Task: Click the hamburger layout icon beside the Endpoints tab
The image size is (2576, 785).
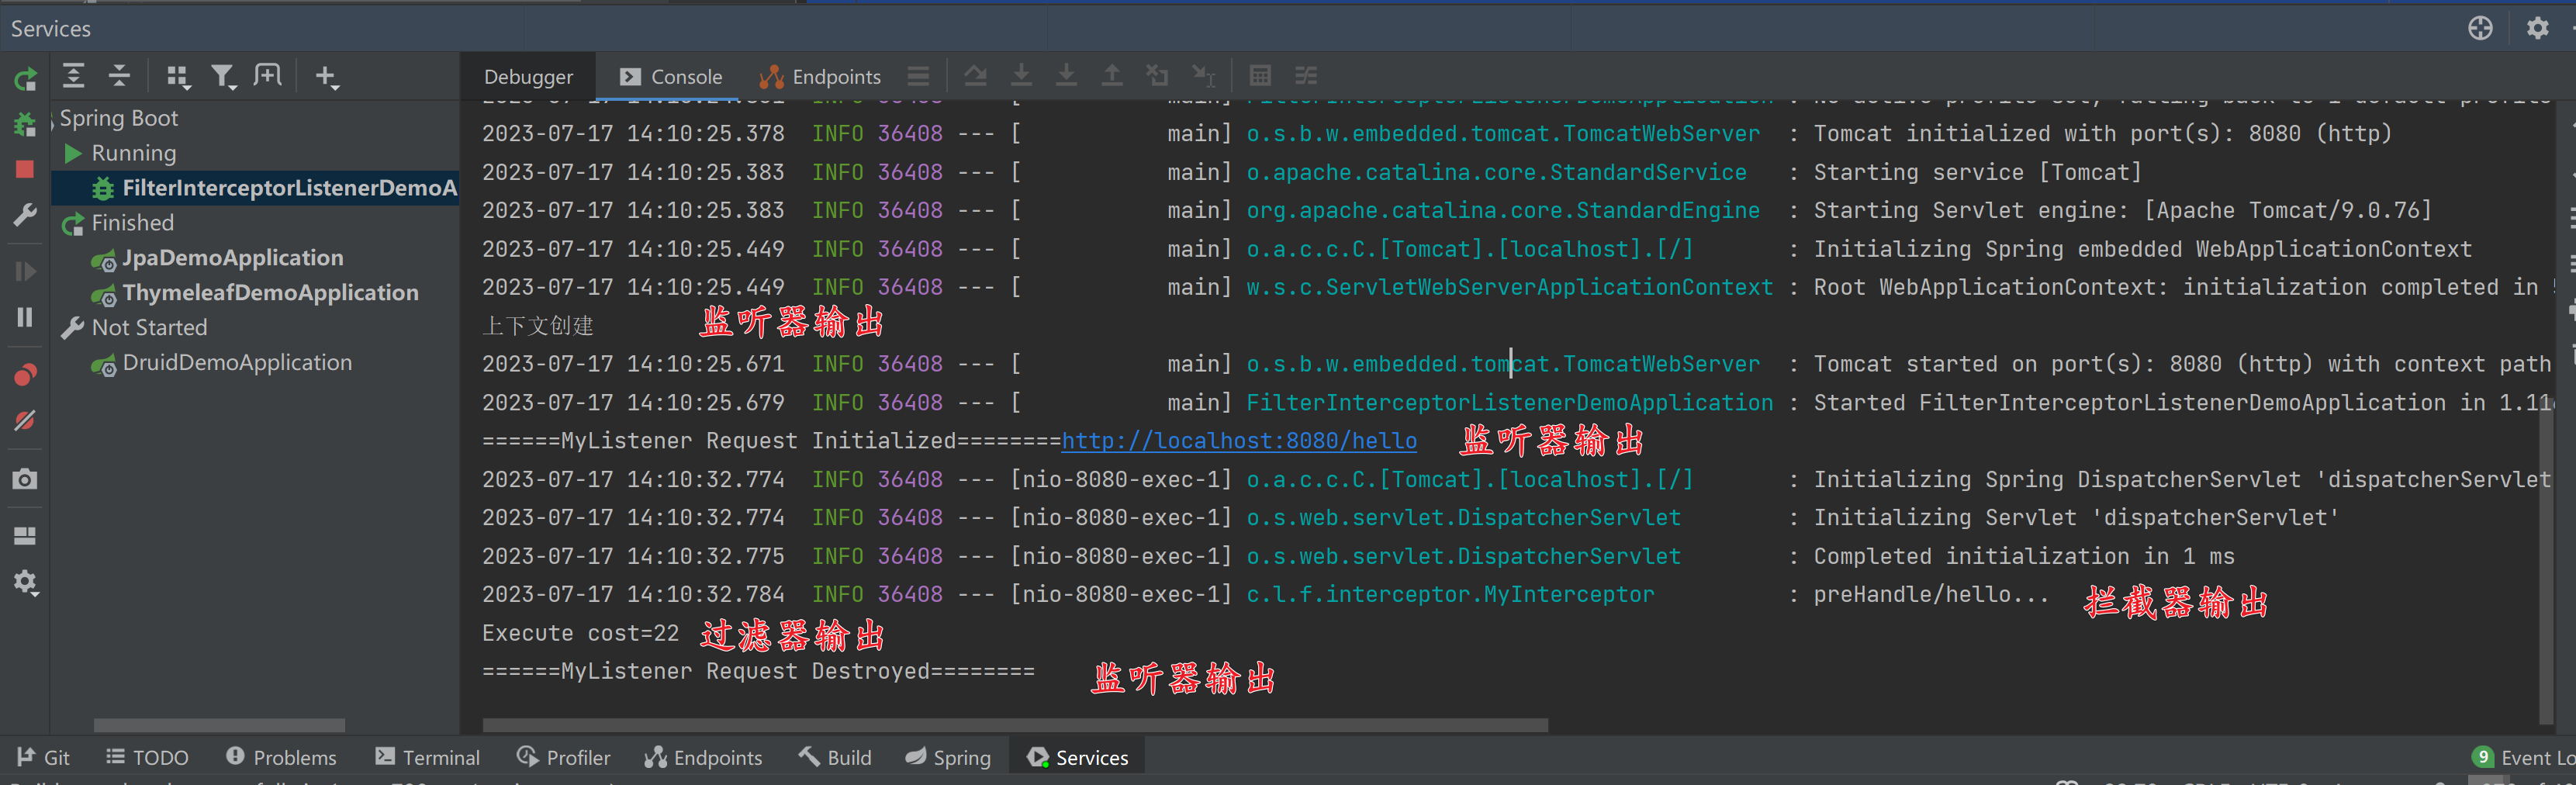Action: coord(918,76)
